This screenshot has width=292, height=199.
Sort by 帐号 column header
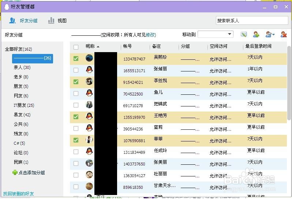pos(127,46)
